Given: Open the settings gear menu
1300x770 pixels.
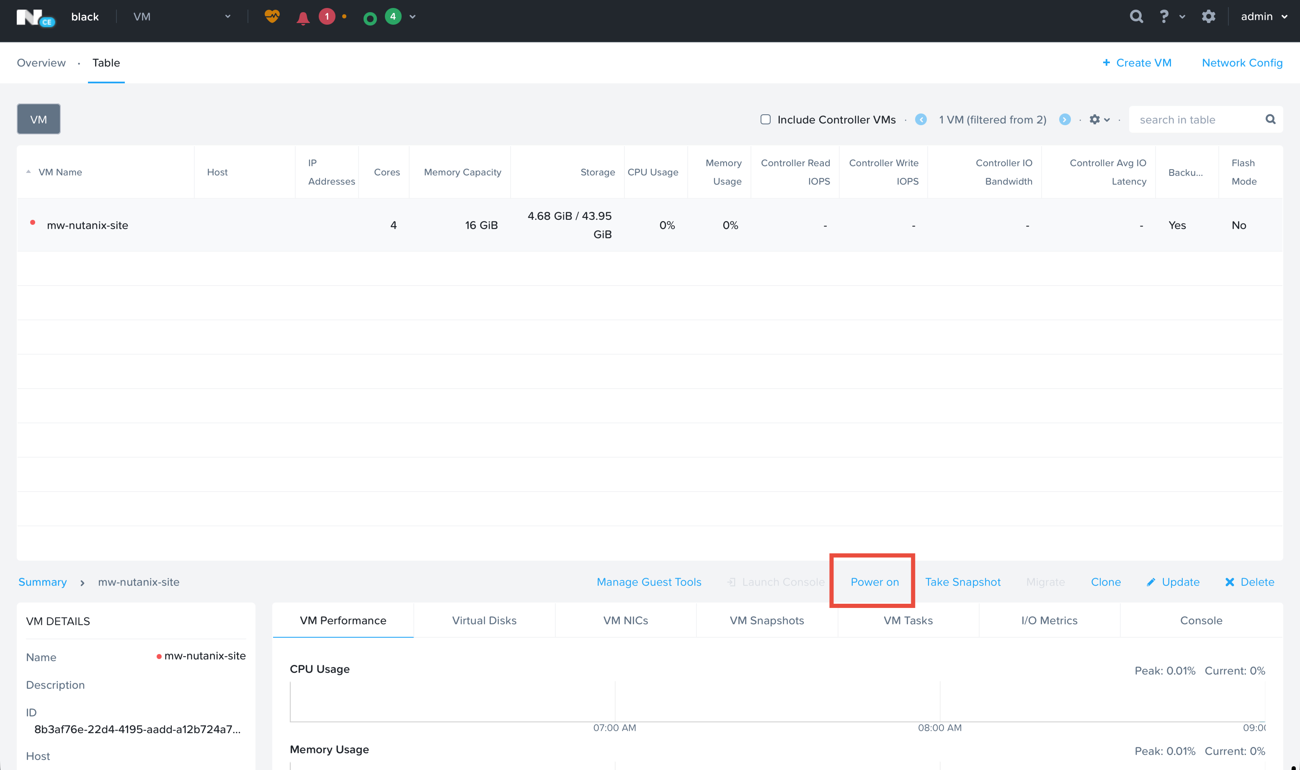Looking at the screenshot, I should pyautogui.click(x=1209, y=16).
